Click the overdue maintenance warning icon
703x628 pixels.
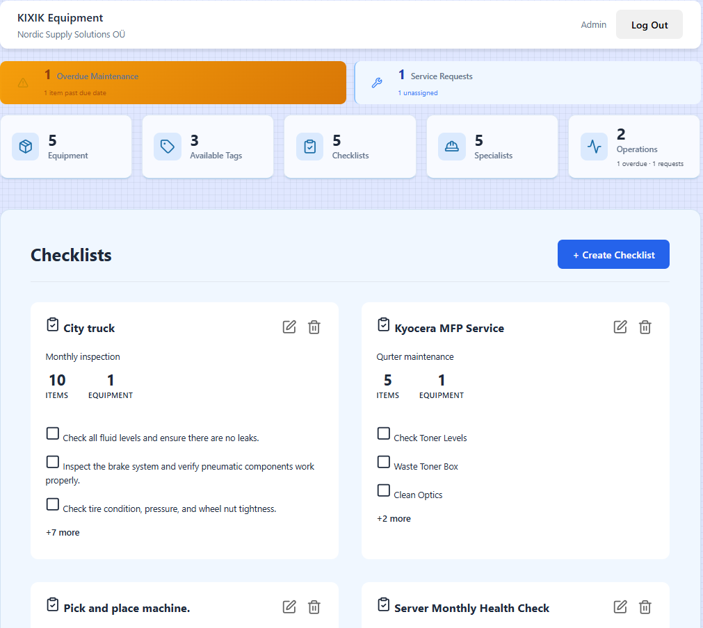pos(23,83)
